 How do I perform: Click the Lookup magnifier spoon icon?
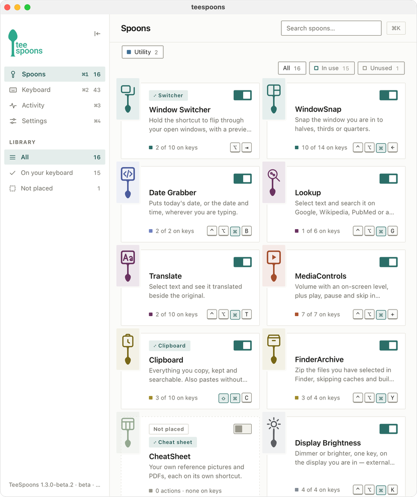(x=274, y=182)
